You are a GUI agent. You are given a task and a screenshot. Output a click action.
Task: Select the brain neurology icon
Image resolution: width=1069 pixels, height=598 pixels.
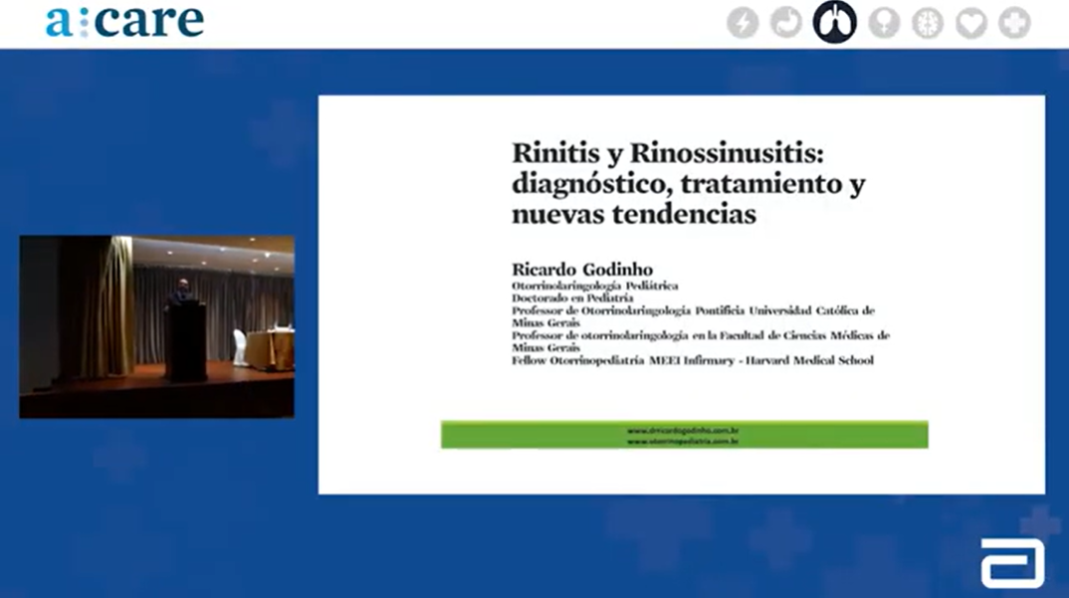coord(928,23)
